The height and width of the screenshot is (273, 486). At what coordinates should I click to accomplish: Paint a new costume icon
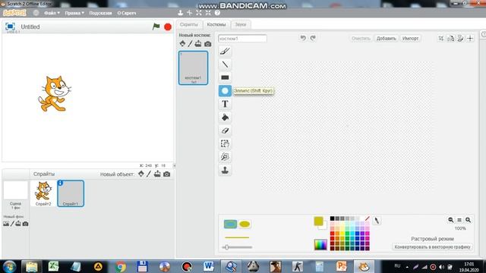(190, 44)
